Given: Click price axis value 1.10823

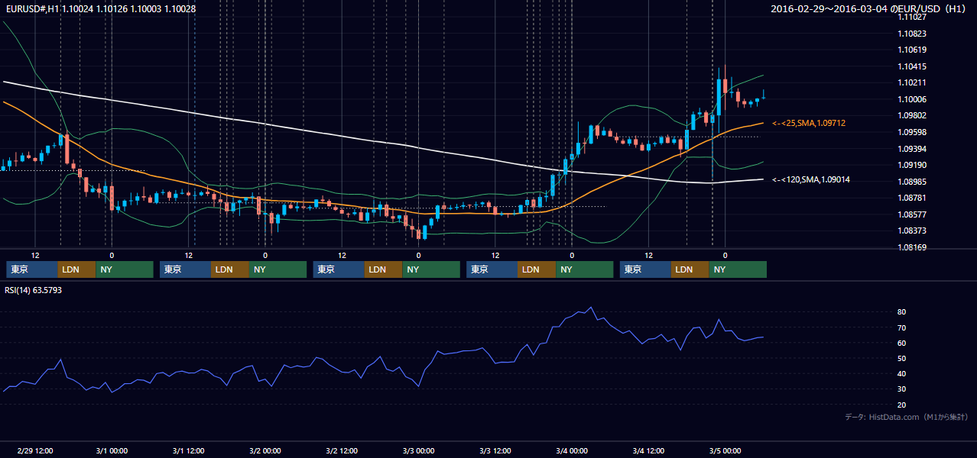Looking at the screenshot, I should pos(912,34).
